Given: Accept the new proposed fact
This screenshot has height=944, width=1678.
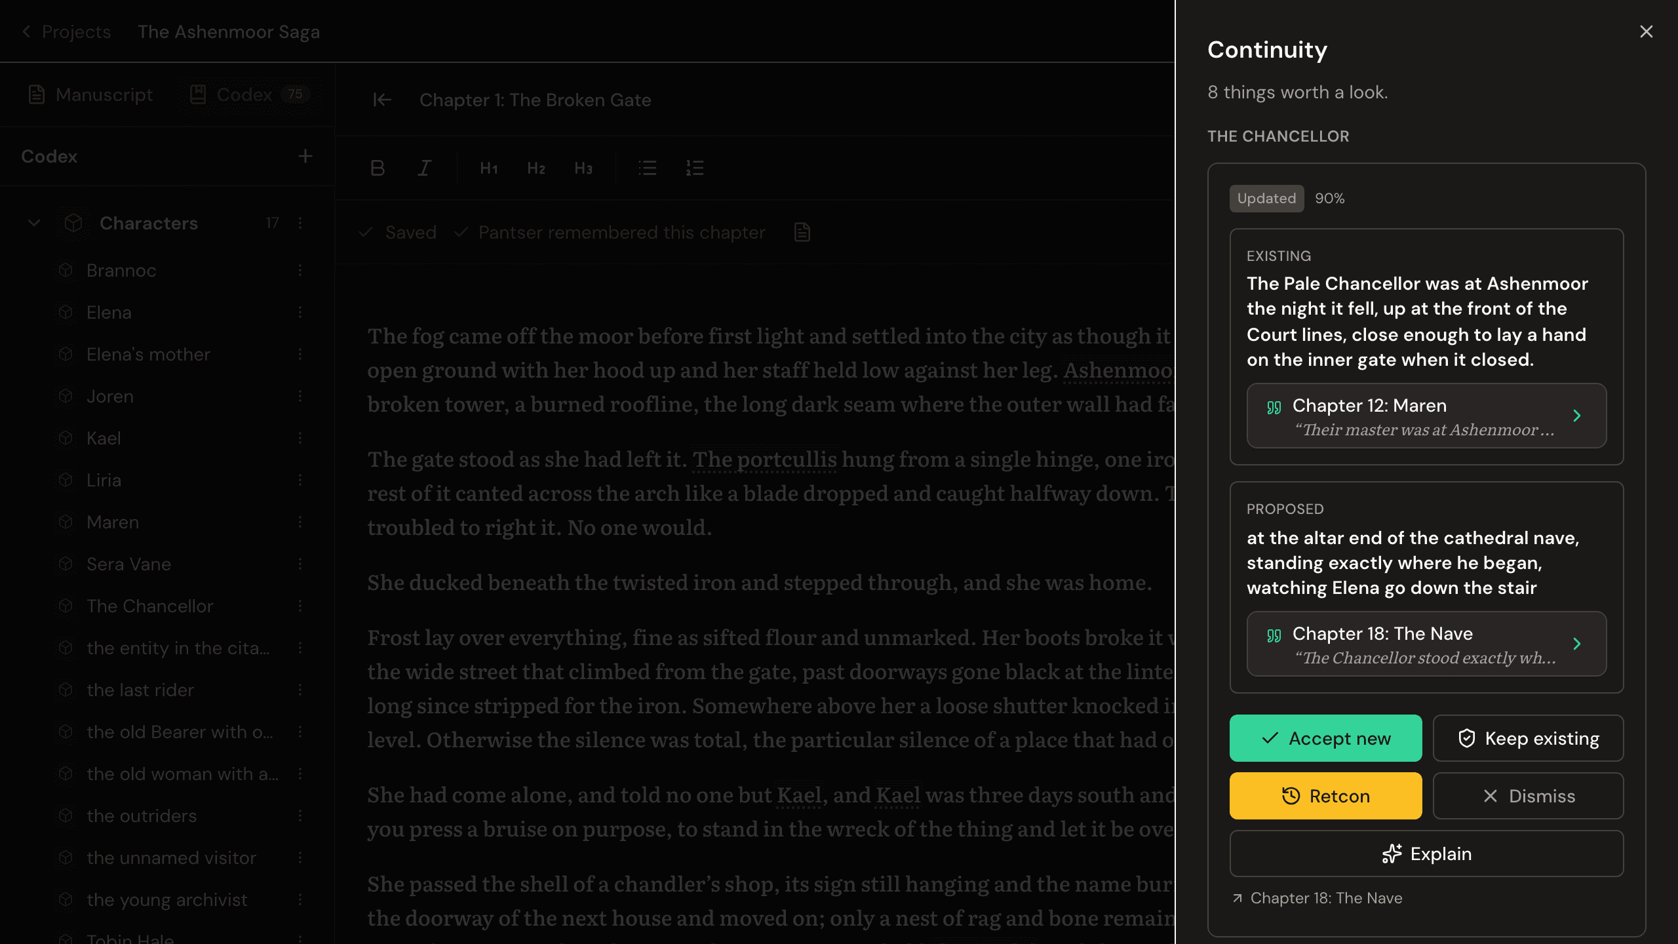Looking at the screenshot, I should (1325, 738).
